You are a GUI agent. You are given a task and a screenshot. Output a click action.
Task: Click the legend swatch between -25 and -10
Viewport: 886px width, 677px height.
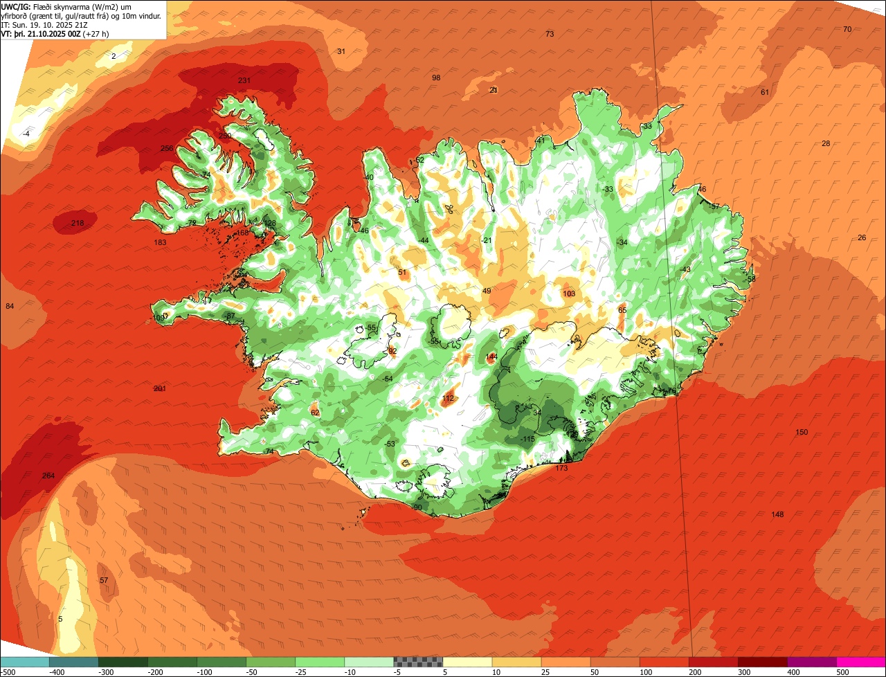pos(320,662)
